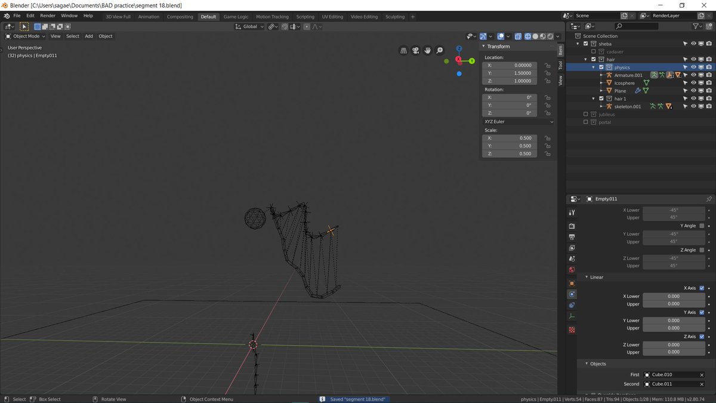The width and height of the screenshot is (716, 403).
Task: Click the Scale Z value field
Action: tap(510, 153)
